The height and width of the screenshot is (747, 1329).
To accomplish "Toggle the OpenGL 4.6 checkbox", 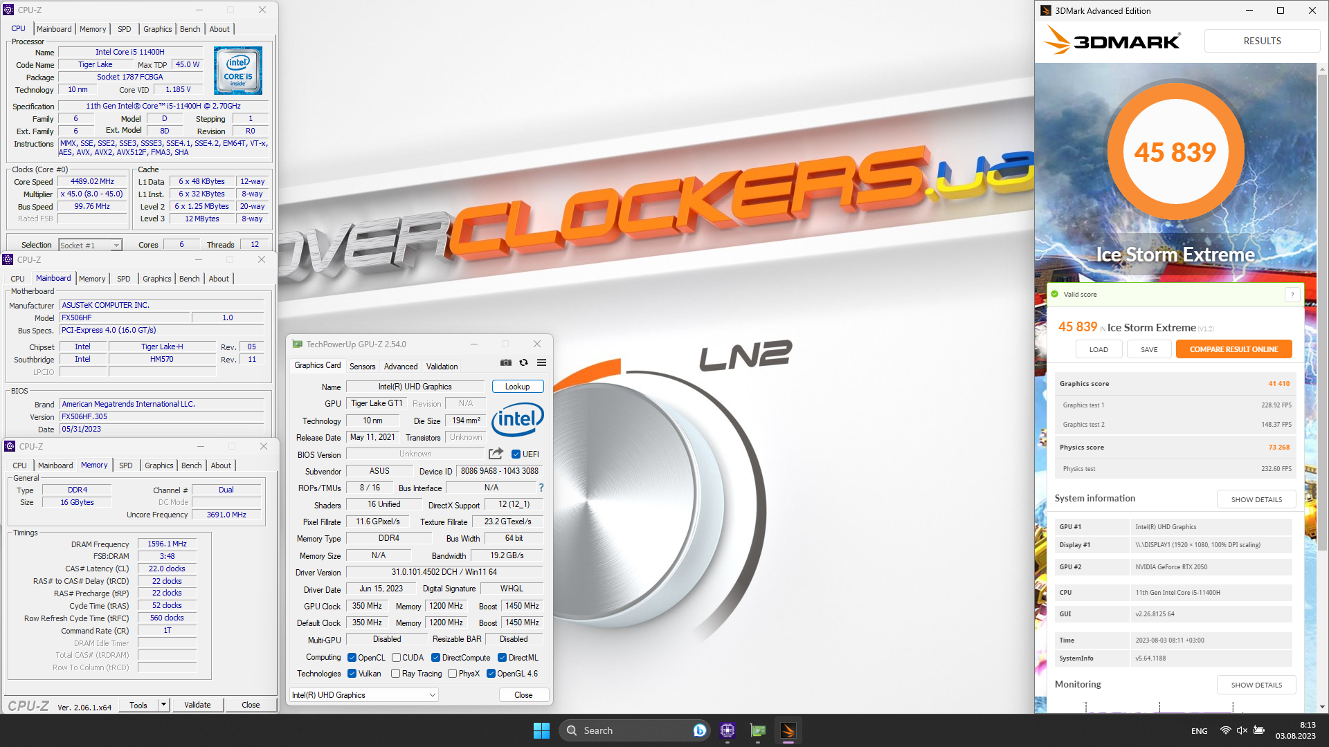I will tap(491, 674).
